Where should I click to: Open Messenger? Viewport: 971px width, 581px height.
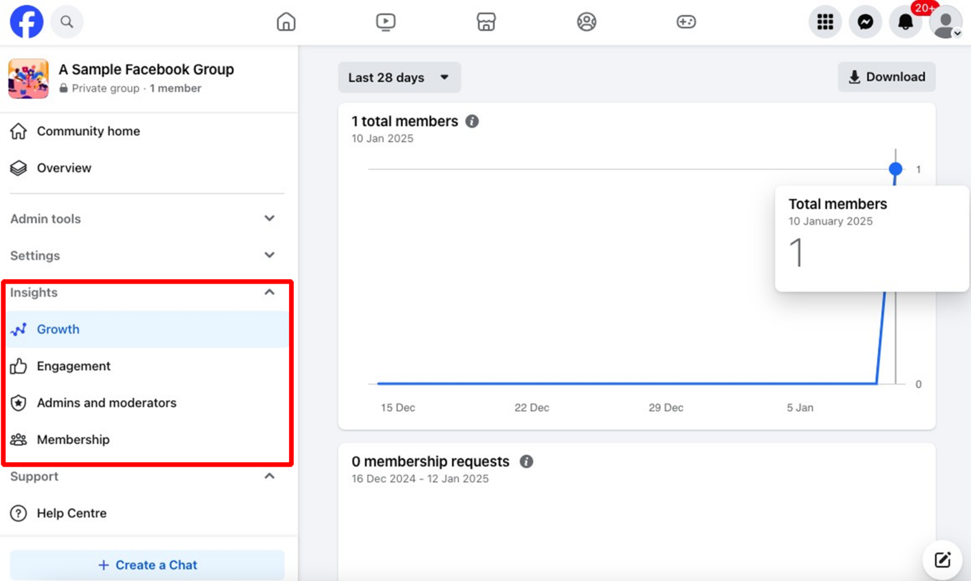865,21
